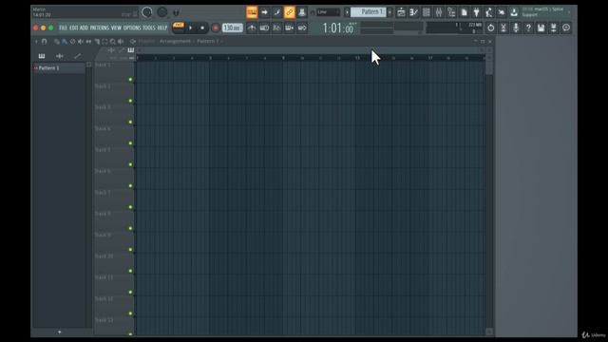Open the playlist options arrow menu
The width and height of the screenshot is (608, 342).
[36, 42]
